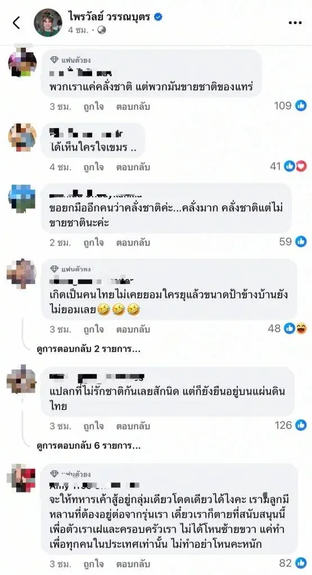Tap the heart reaction next to 41

301,166
